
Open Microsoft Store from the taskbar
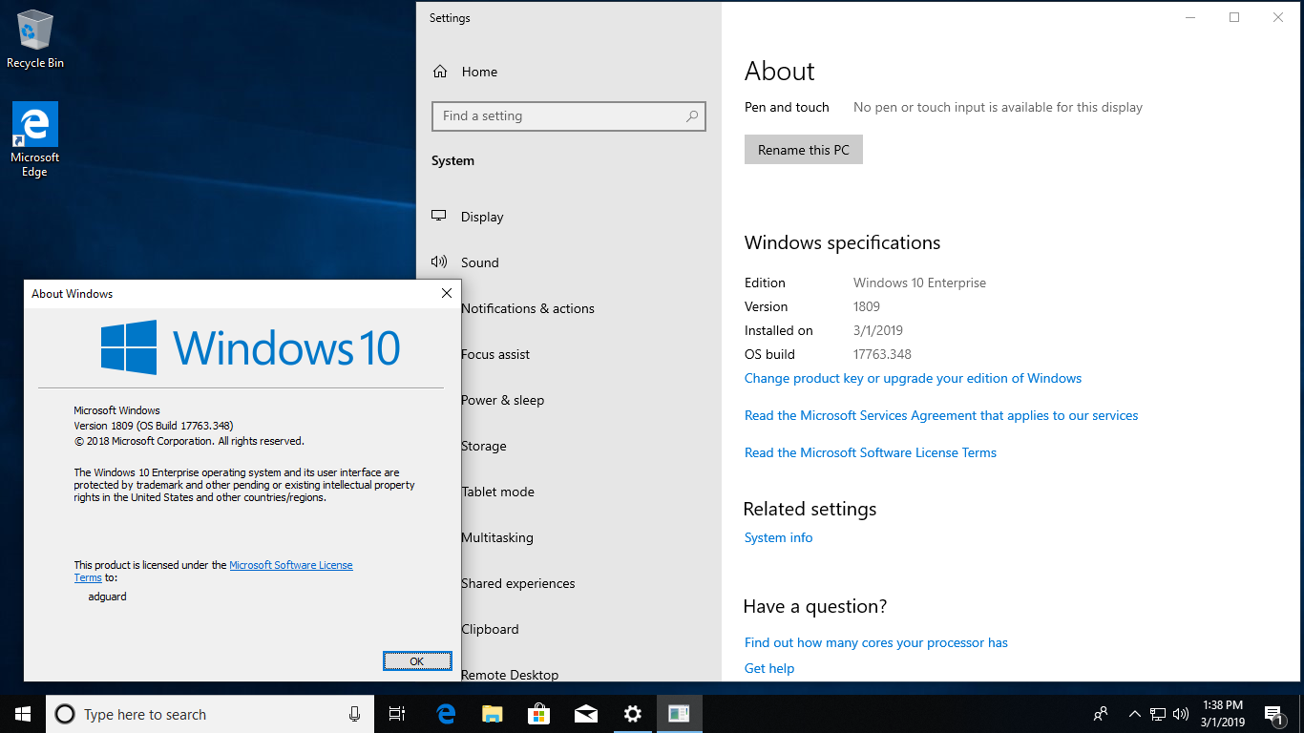tap(538, 714)
